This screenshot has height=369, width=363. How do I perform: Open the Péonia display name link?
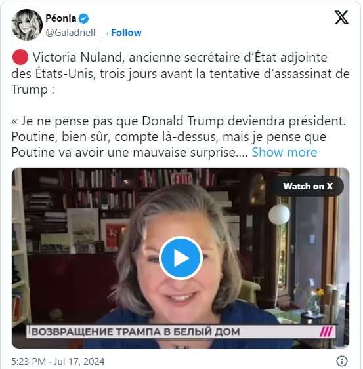[61, 18]
